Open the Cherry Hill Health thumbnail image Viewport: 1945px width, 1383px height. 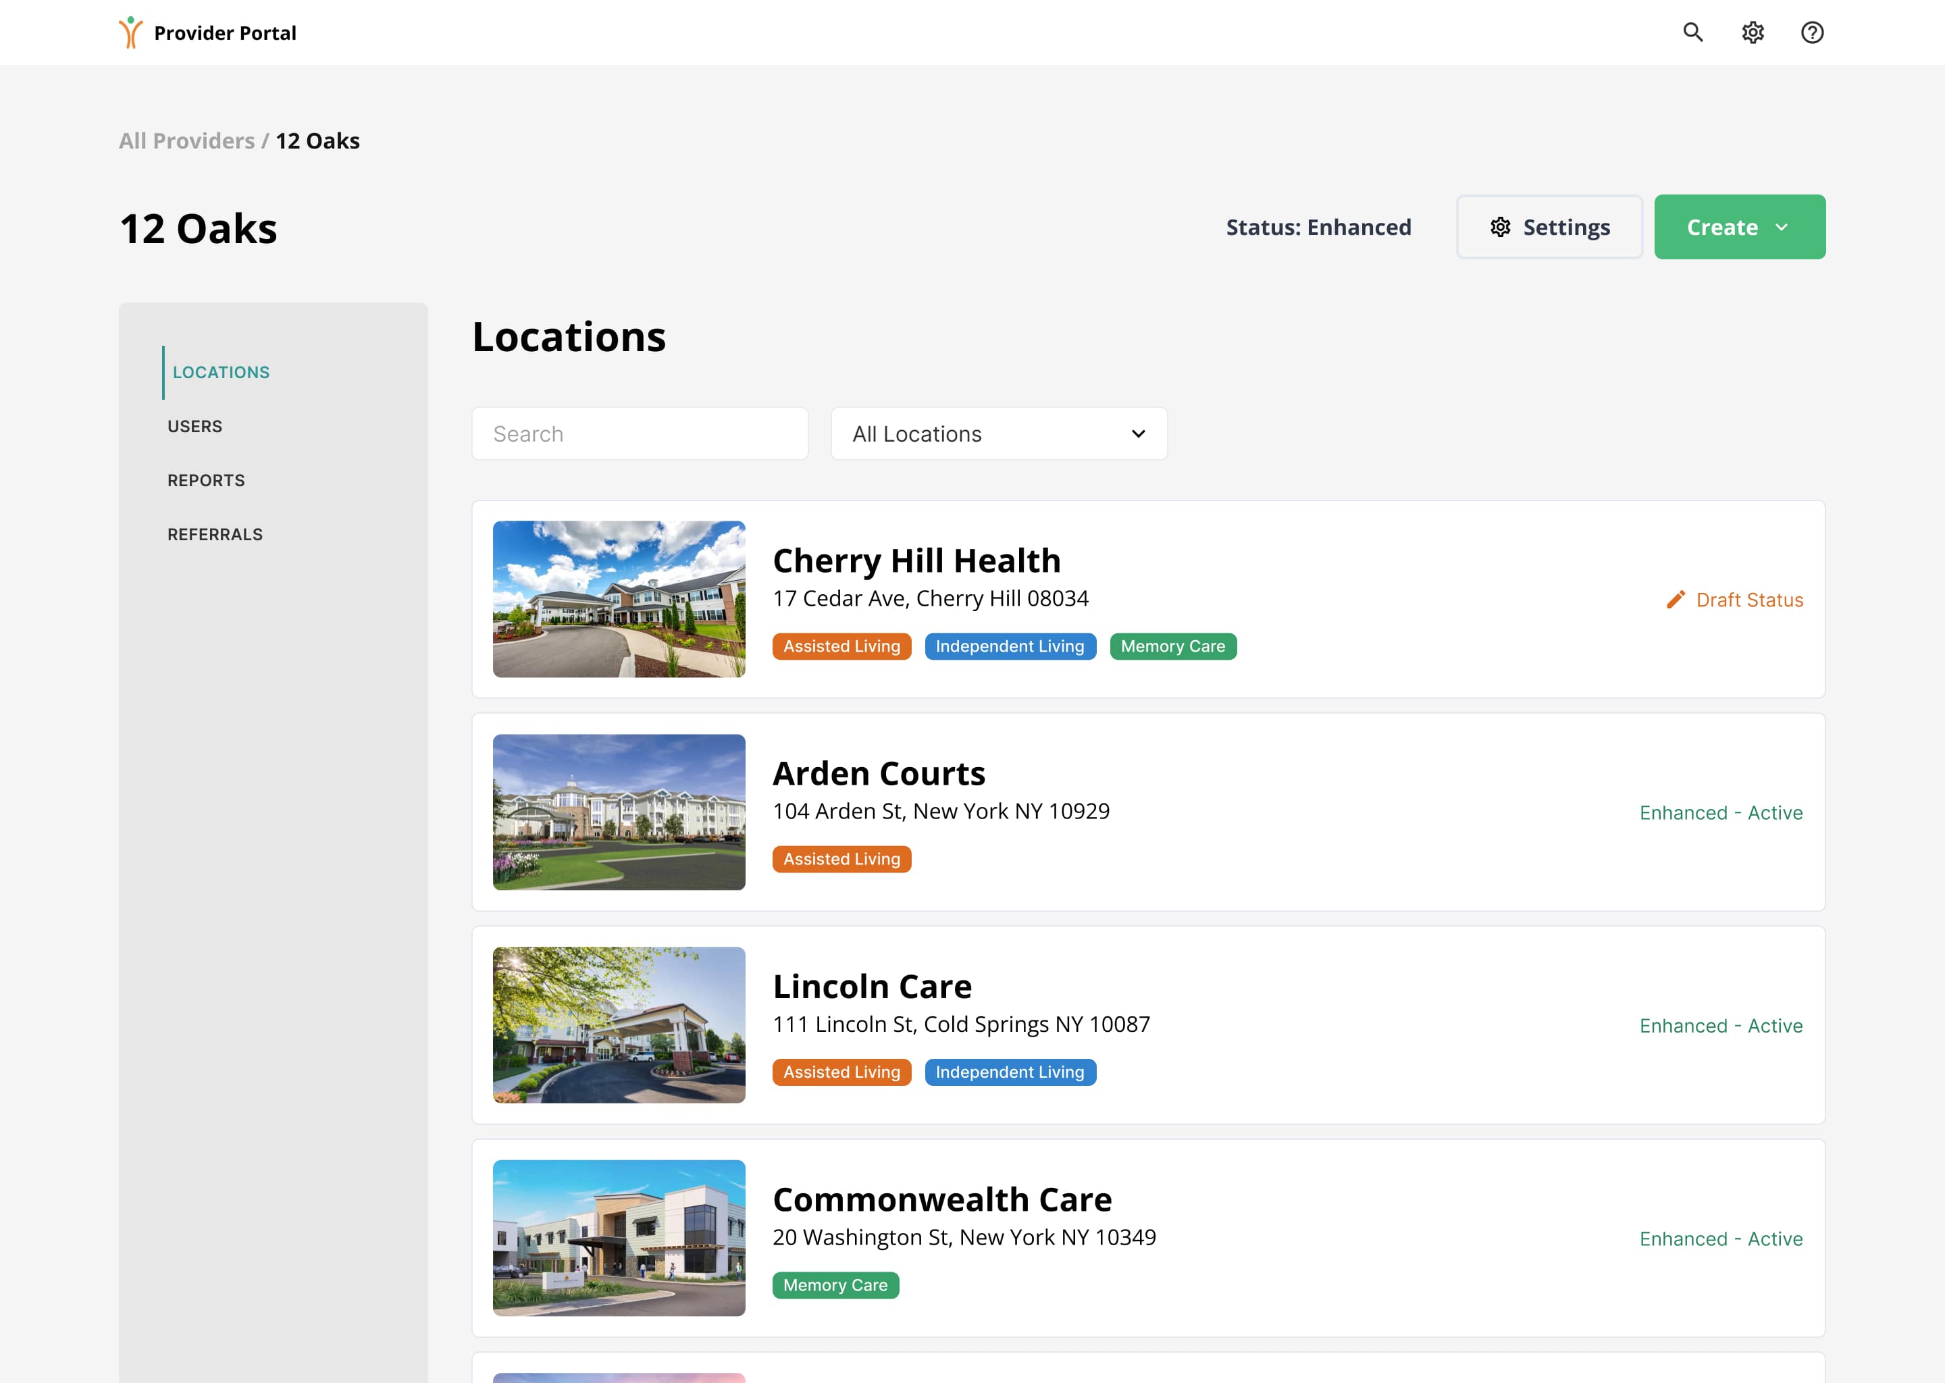pos(619,600)
